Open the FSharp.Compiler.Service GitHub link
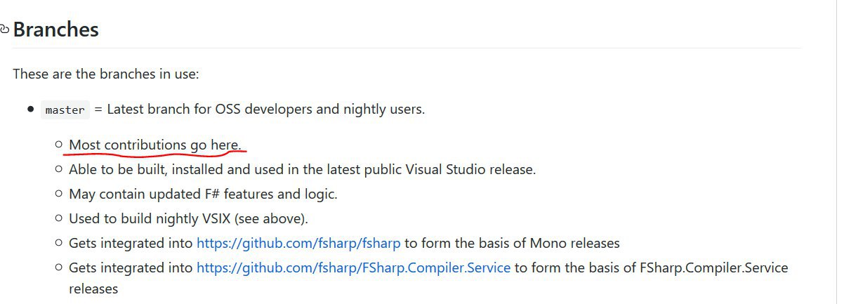Viewport: 844px width, 304px height. coord(353,267)
